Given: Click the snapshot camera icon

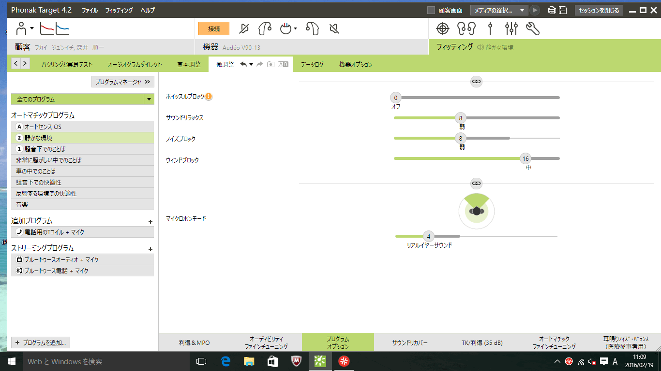Looking at the screenshot, I should 271,64.
